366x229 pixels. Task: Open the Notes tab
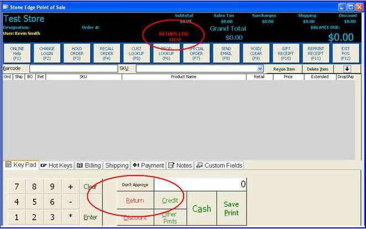180,166
